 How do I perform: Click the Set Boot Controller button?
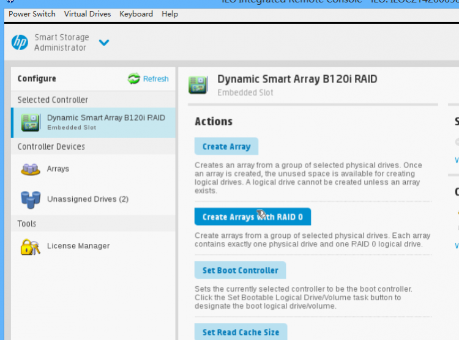[241, 270]
